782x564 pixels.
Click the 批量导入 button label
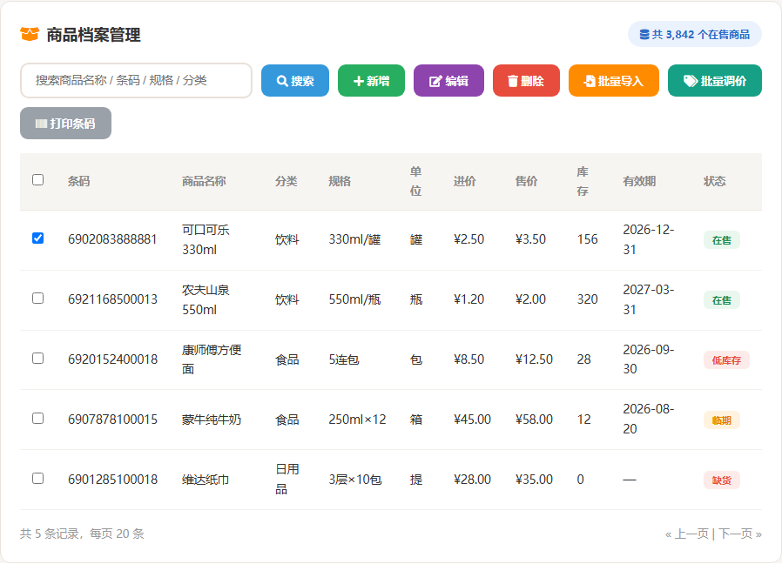click(x=620, y=81)
